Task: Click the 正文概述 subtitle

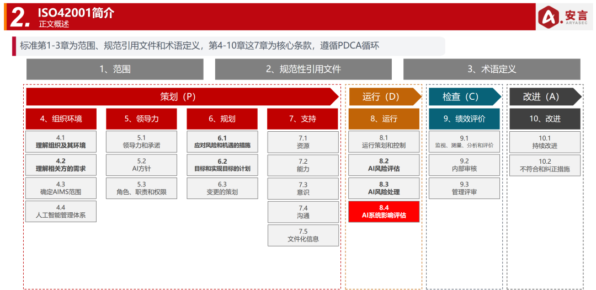Action: pos(54,24)
